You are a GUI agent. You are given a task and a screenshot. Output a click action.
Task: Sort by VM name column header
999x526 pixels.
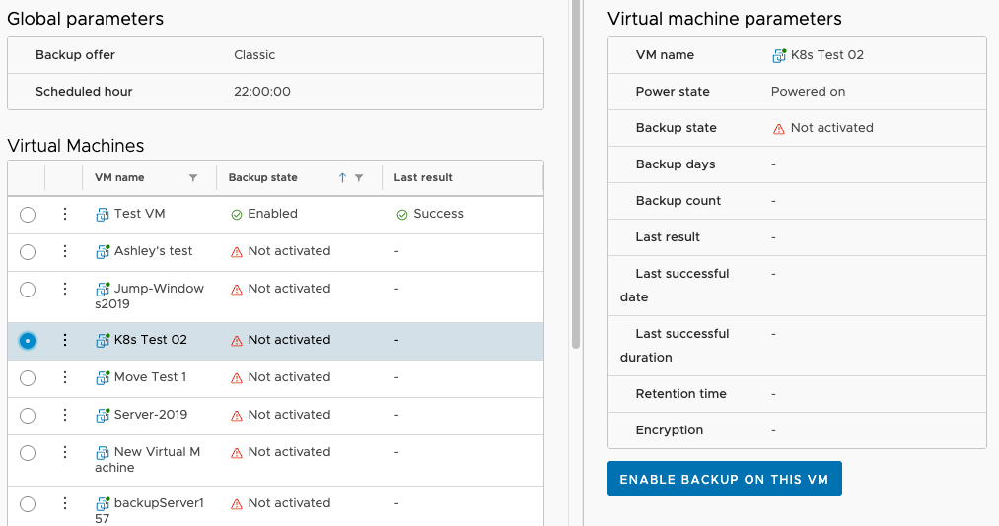click(119, 177)
